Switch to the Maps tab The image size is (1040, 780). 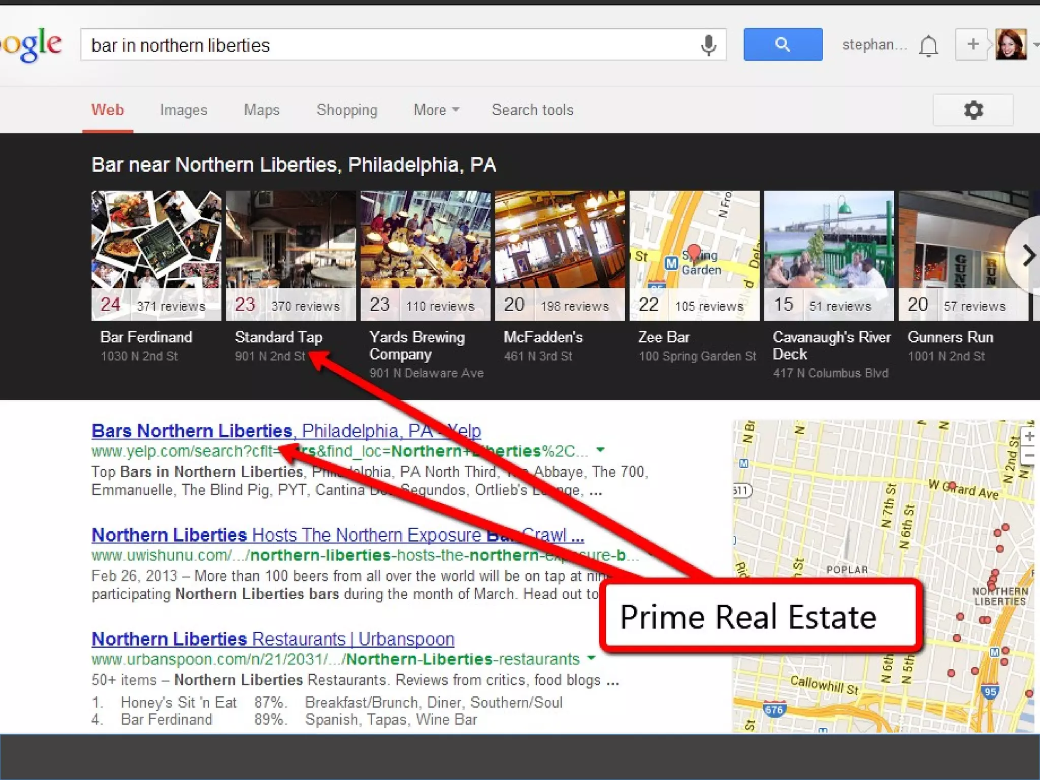[262, 110]
